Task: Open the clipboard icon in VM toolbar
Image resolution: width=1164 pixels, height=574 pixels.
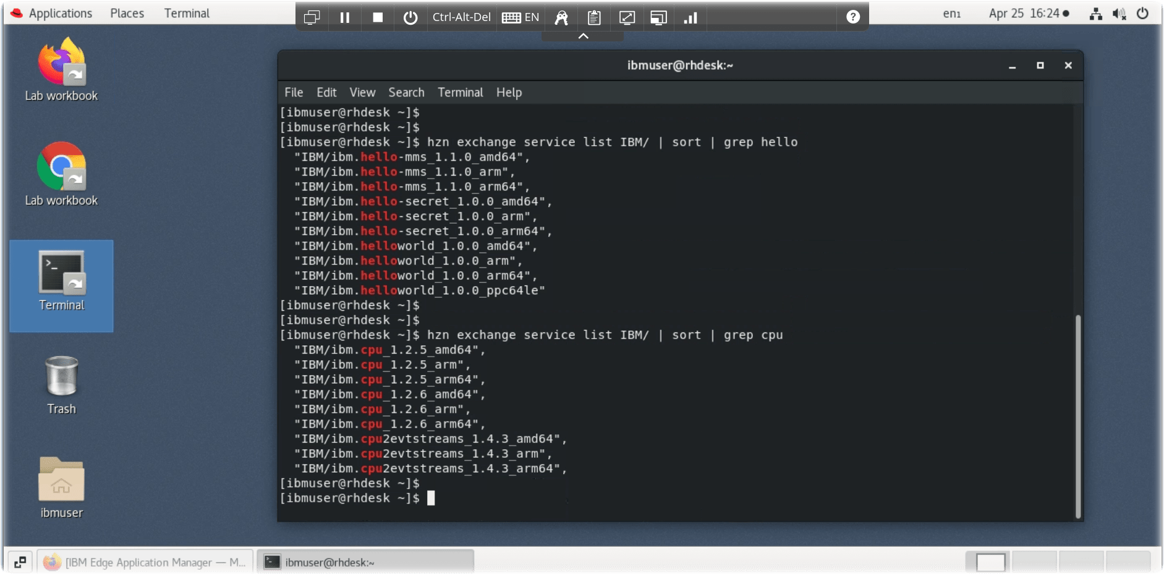Action: 594,17
